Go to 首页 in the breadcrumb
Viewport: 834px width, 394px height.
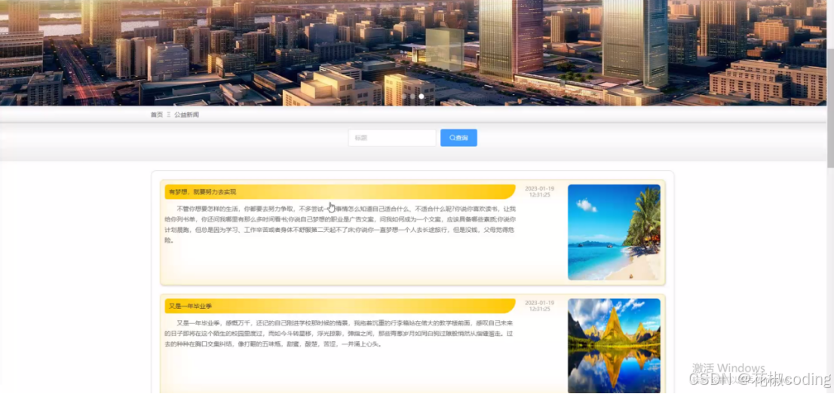(x=156, y=115)
